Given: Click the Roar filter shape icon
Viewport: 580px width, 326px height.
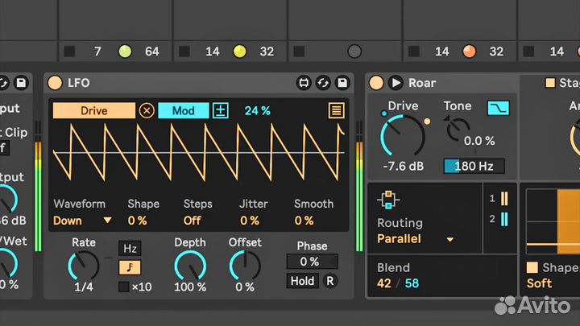Looking at the screenshot, I should click(499, 108).
